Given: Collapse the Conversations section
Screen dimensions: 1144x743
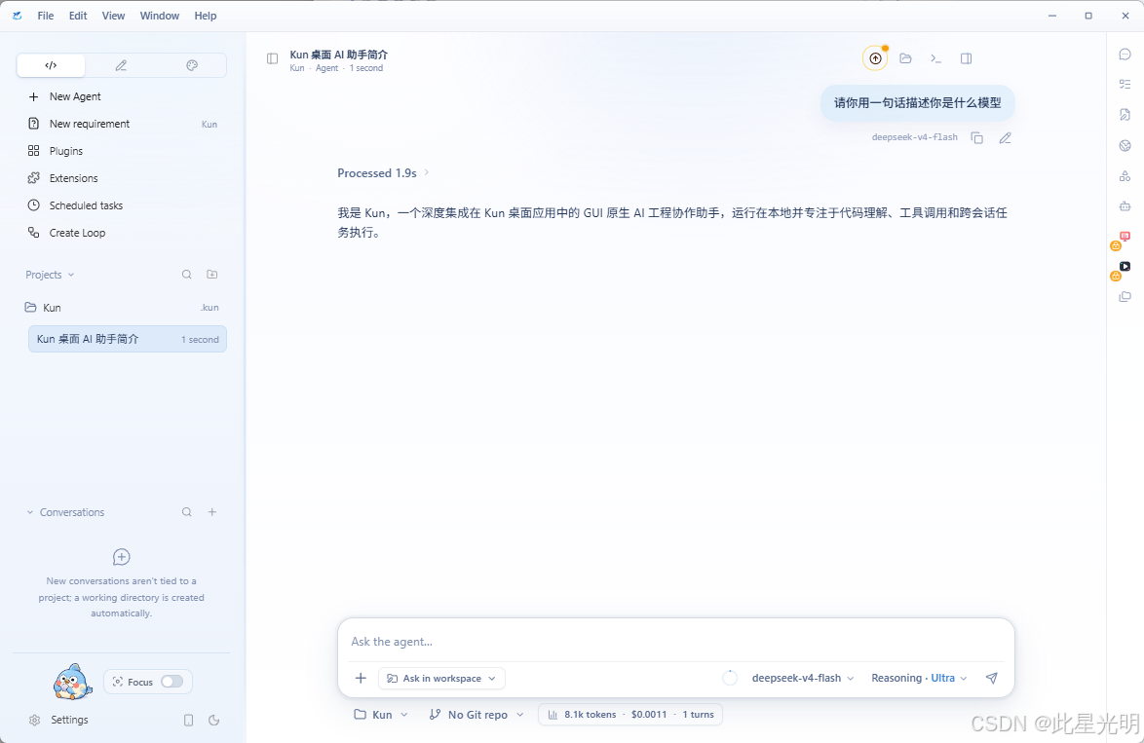Looking at the screenshot, I should coord(30,512).
